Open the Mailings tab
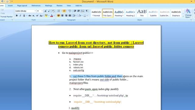 tap(48, 5)
